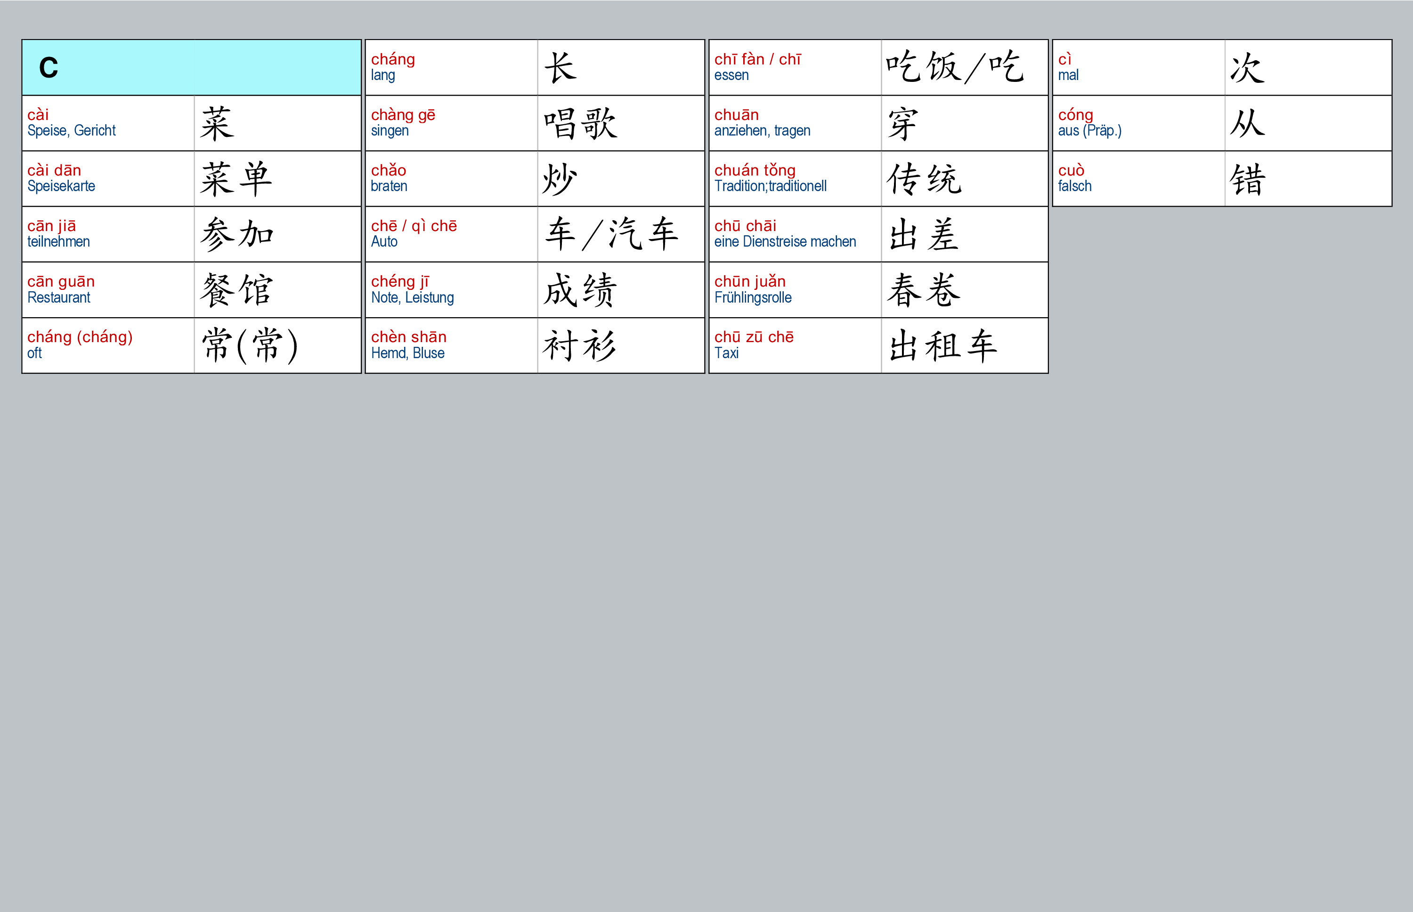
Task: Click the 'chū chāi' Dienstreise entry
Action: [794, 234]
